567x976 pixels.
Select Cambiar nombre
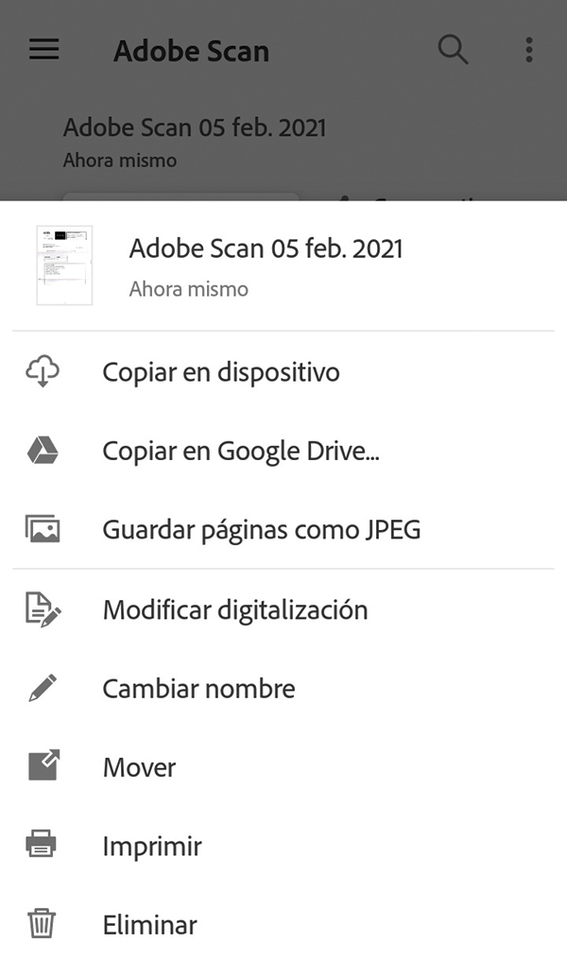[x=198, y=688]
